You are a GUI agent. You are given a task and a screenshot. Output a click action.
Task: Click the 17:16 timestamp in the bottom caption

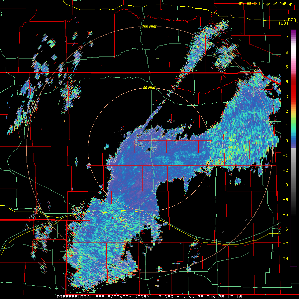[235, 297]
